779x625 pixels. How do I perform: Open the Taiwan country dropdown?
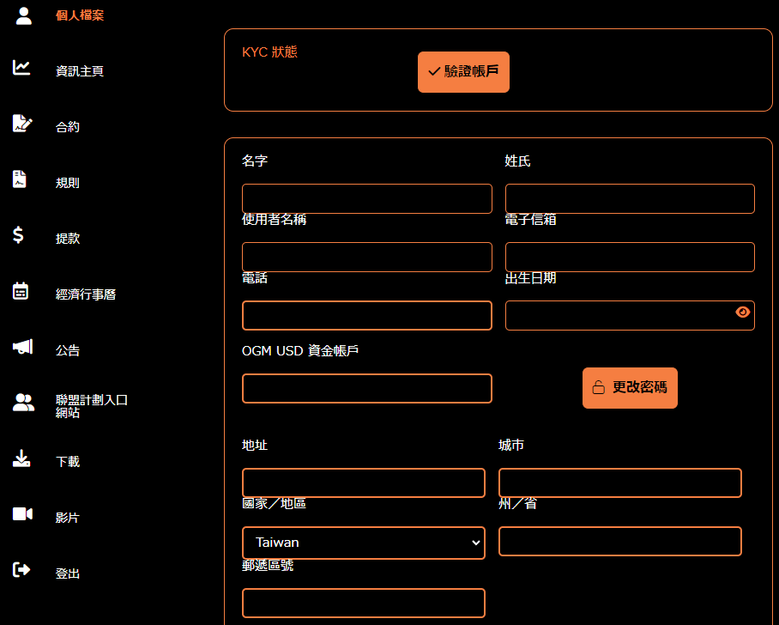tap(363, 542)
